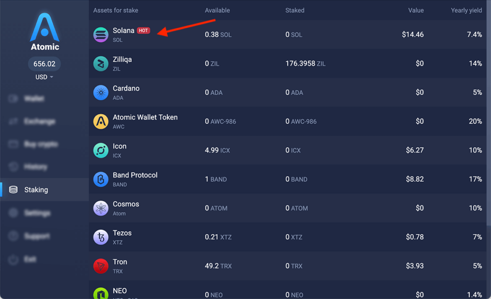491x299 pixels.
Task: Click the Band Protocol coin icon
Action: 101,179
